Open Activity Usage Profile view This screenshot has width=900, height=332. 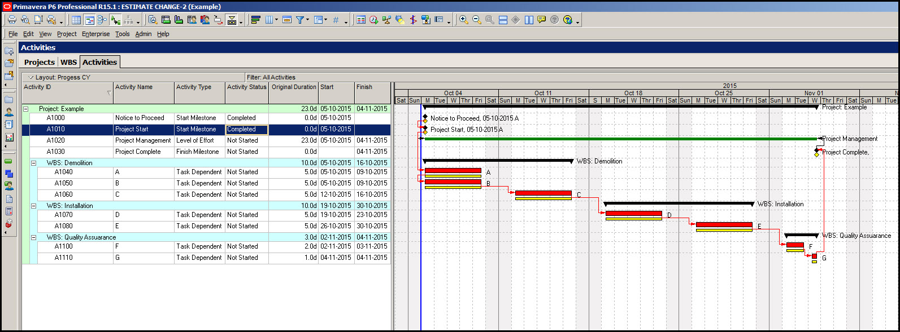point(179,20)
